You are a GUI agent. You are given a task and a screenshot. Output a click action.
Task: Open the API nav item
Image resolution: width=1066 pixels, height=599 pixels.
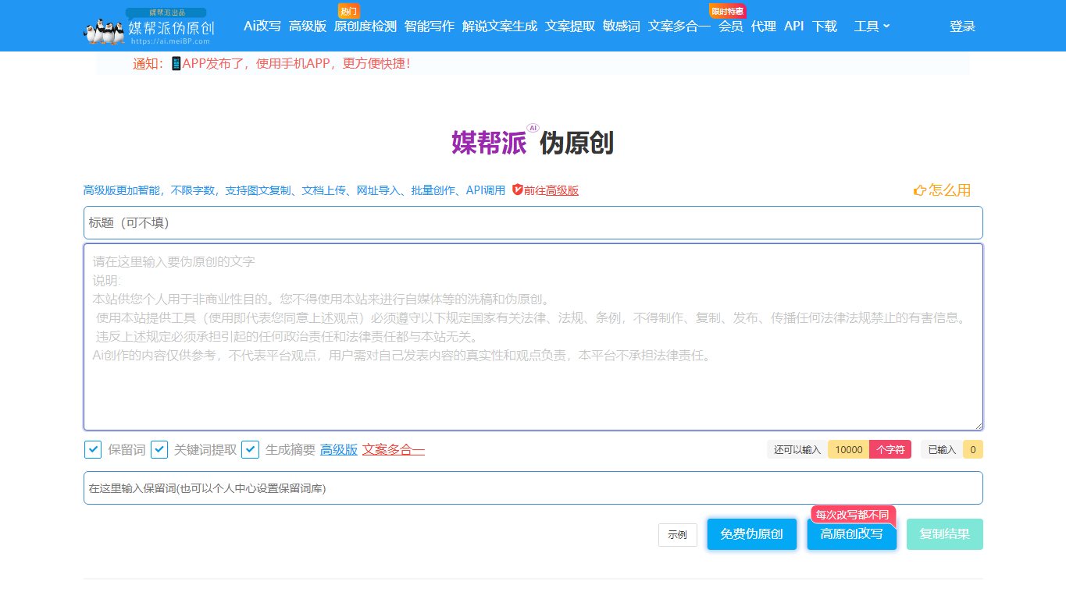[x=794, y=27]
